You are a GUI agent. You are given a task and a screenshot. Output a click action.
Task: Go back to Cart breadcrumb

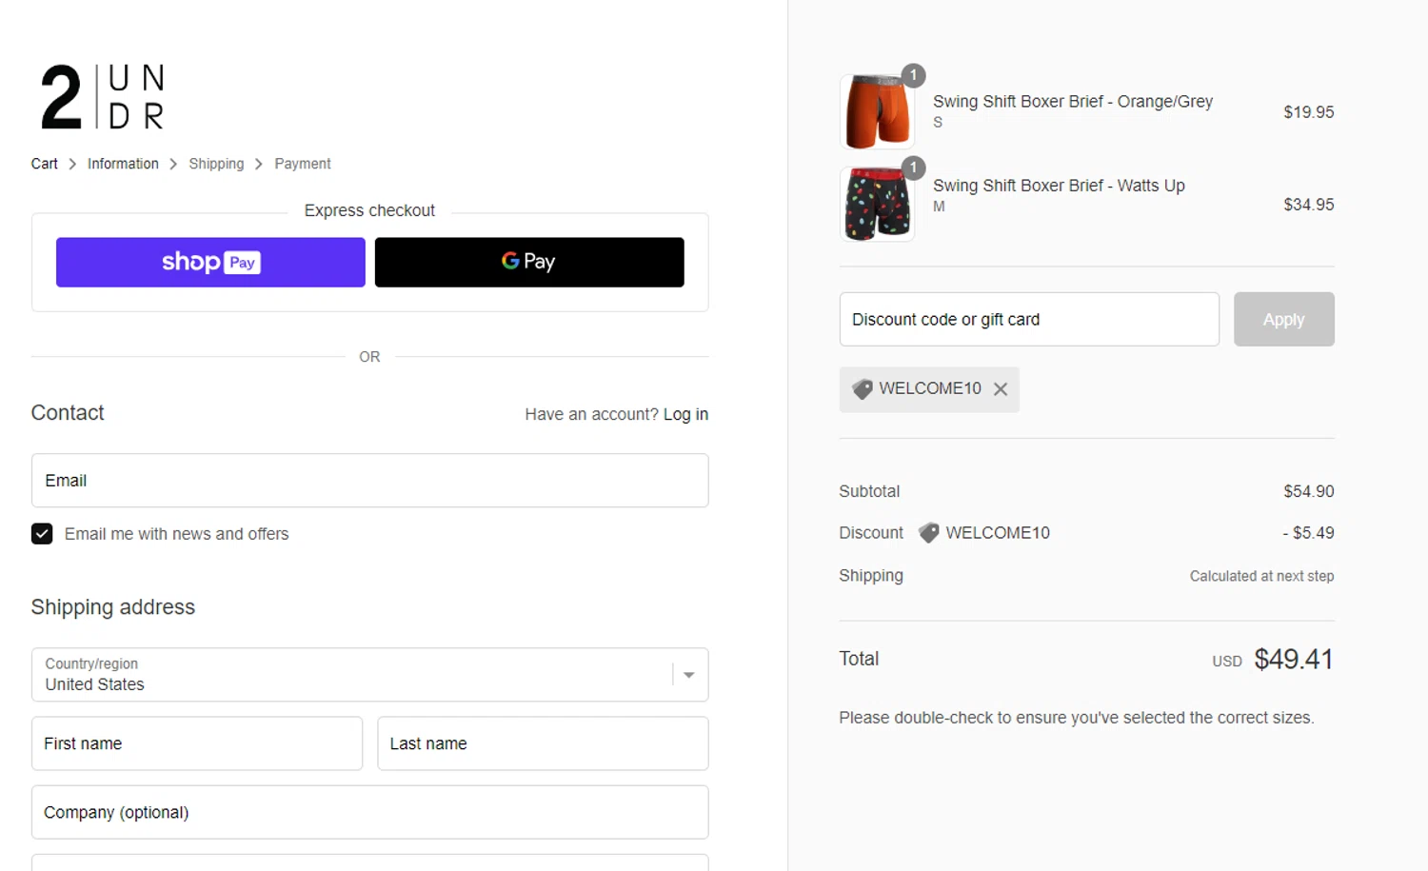pyautogui.click(x=44, y=164)
